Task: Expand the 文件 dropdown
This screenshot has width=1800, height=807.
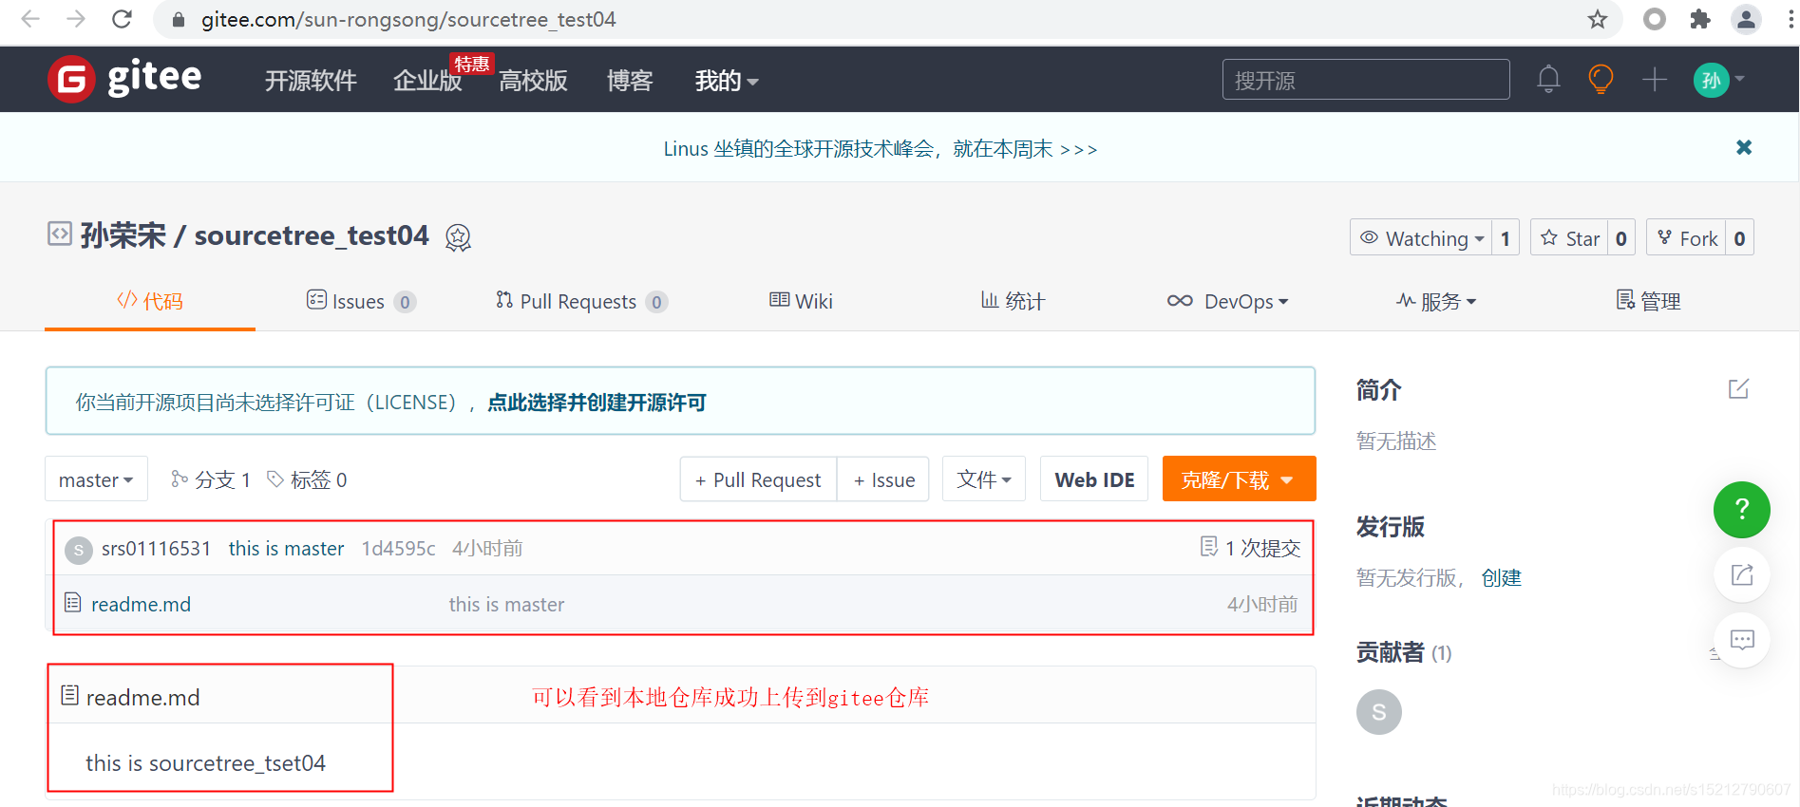Action: (984, 479)
